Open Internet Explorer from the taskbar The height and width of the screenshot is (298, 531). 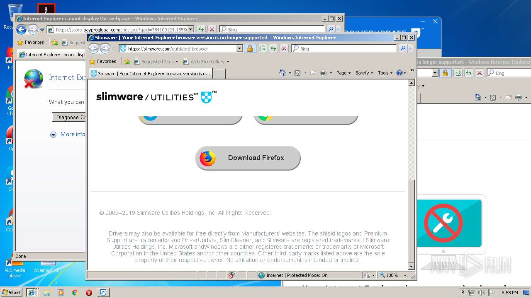(32, 292)
